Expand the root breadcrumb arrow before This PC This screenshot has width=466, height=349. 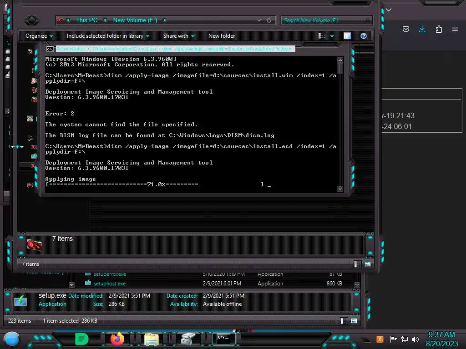(68, 20)
